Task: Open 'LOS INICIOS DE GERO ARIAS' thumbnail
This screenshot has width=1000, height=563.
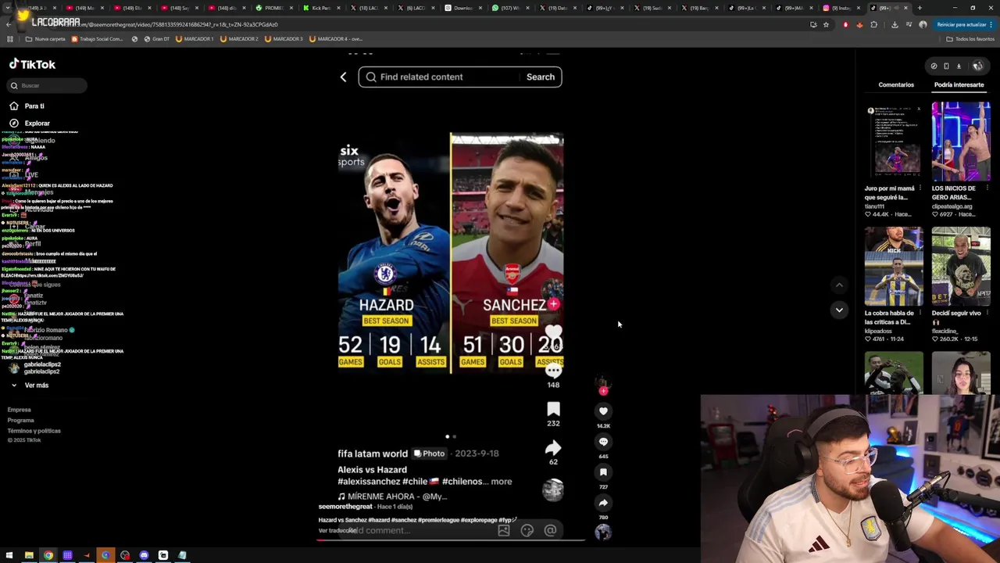Action: 961,141
